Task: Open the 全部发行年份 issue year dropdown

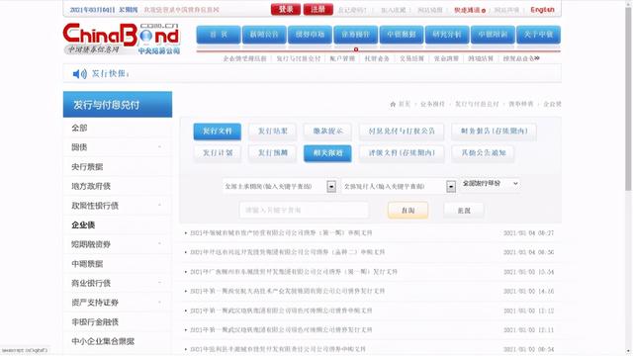Action: (x=491, y=184)
